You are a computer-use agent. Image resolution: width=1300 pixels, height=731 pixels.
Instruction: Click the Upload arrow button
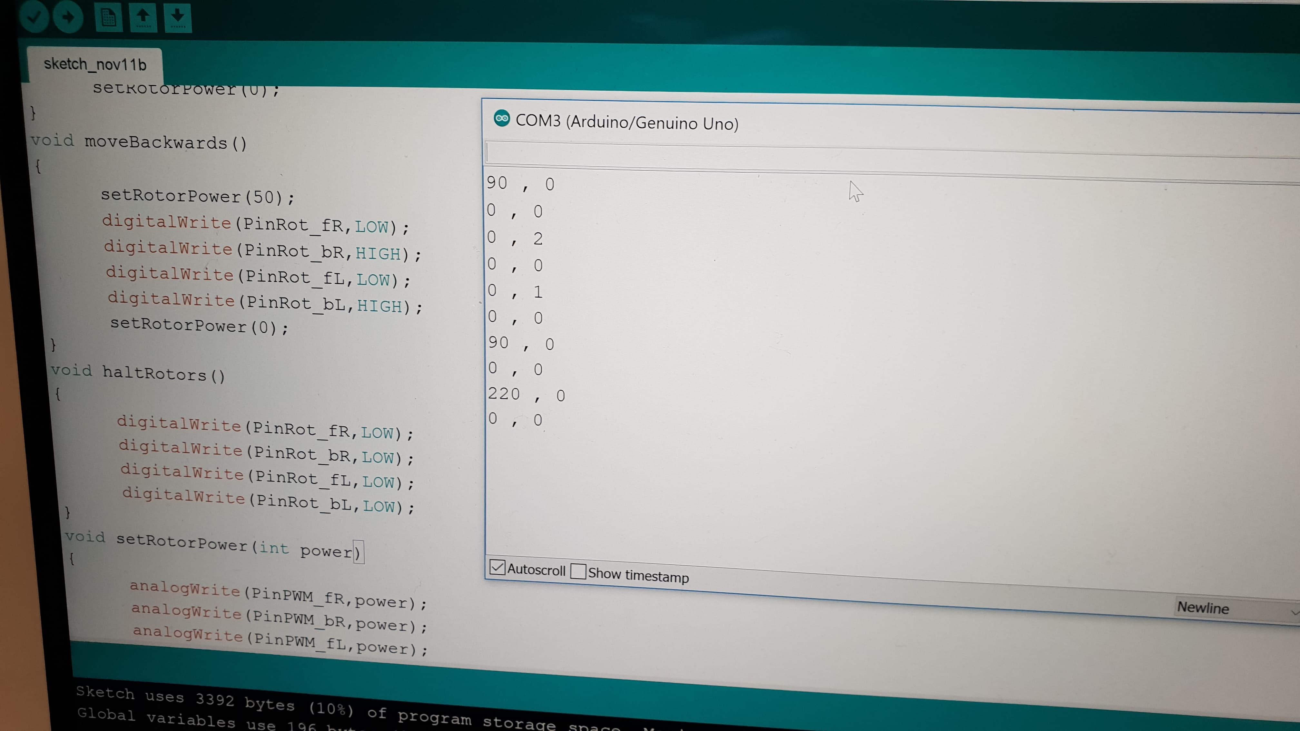coord(68,17)
